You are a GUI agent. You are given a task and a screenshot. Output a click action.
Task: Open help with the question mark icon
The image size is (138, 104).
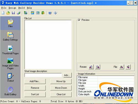coord(50,13)
